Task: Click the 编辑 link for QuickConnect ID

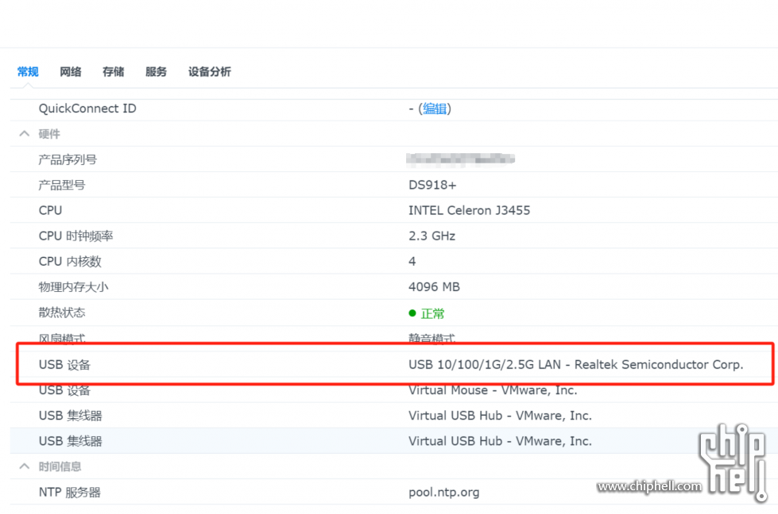Action: click(x=435, y=109)
